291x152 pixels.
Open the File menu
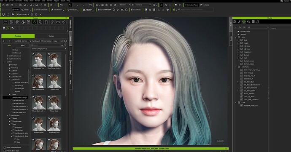pos(2,1)
